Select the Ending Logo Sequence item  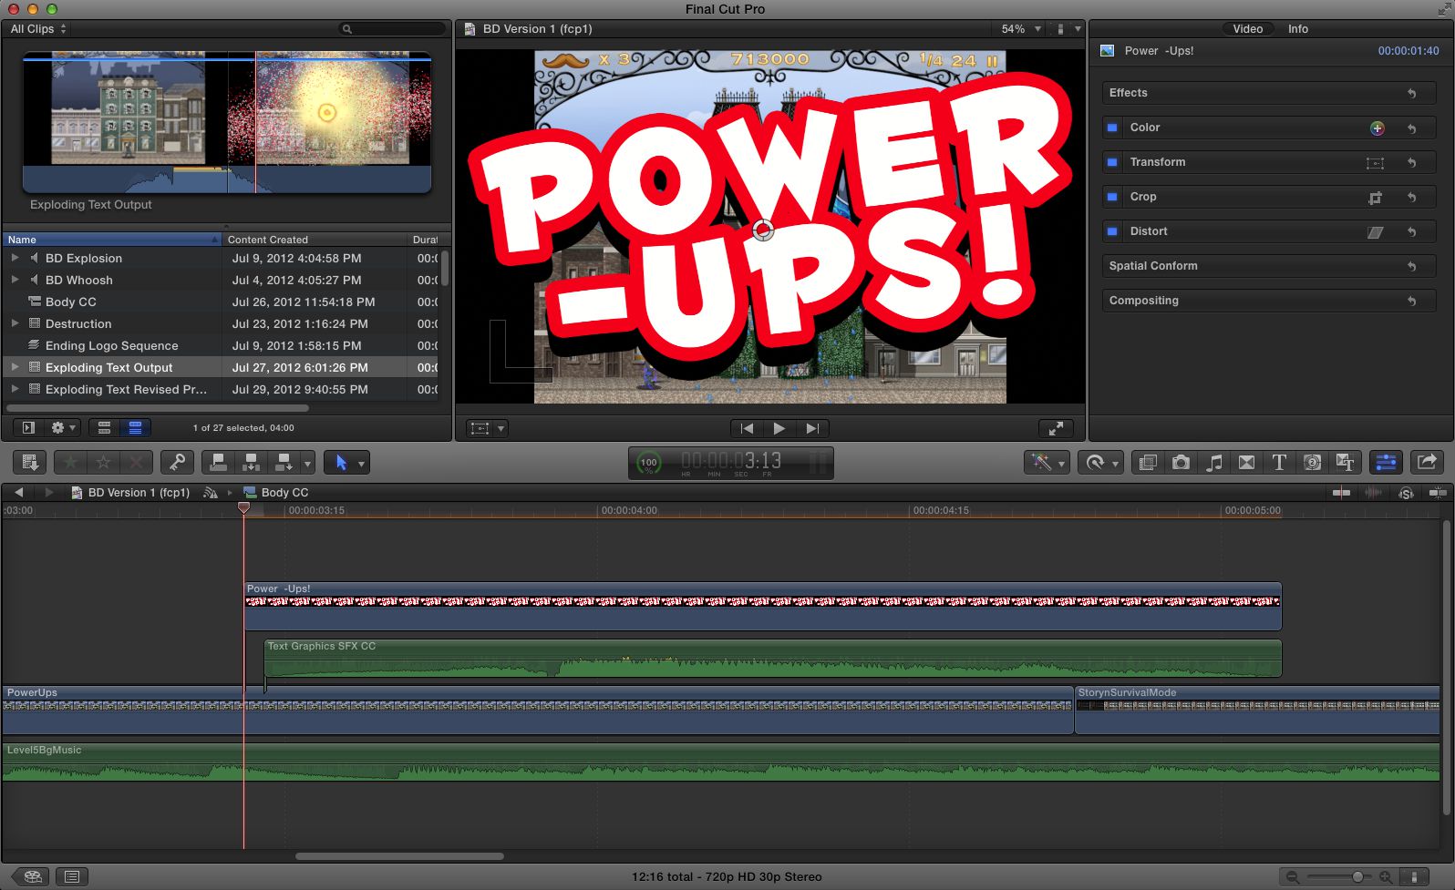pyautogui.click(x=112, y=345)
